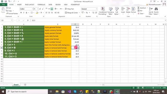Toggle center horizontal alignment
Viewport: 167px width, 94px height.
(x=49, y=13)
